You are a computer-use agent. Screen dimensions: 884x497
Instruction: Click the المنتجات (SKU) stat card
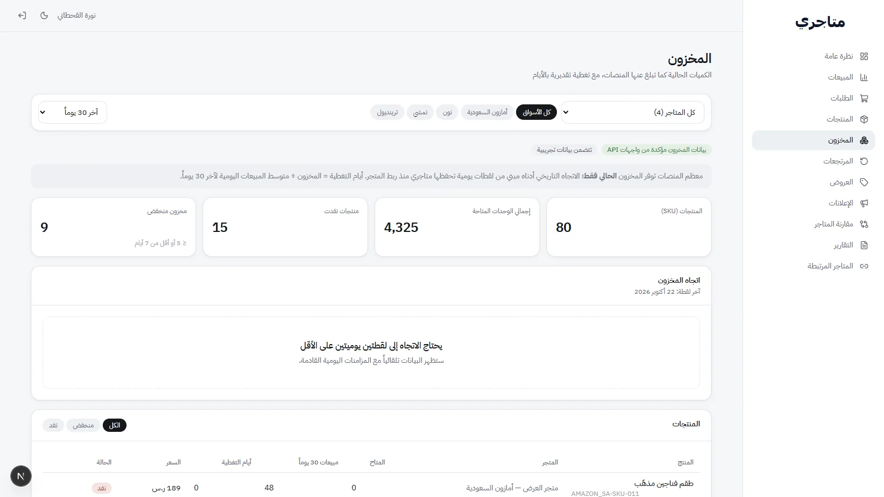(x=629, y=227)
